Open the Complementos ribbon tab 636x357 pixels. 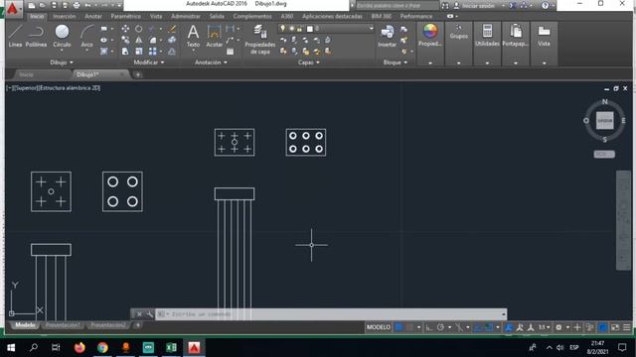pyautogui.click(x=252, y=16)
